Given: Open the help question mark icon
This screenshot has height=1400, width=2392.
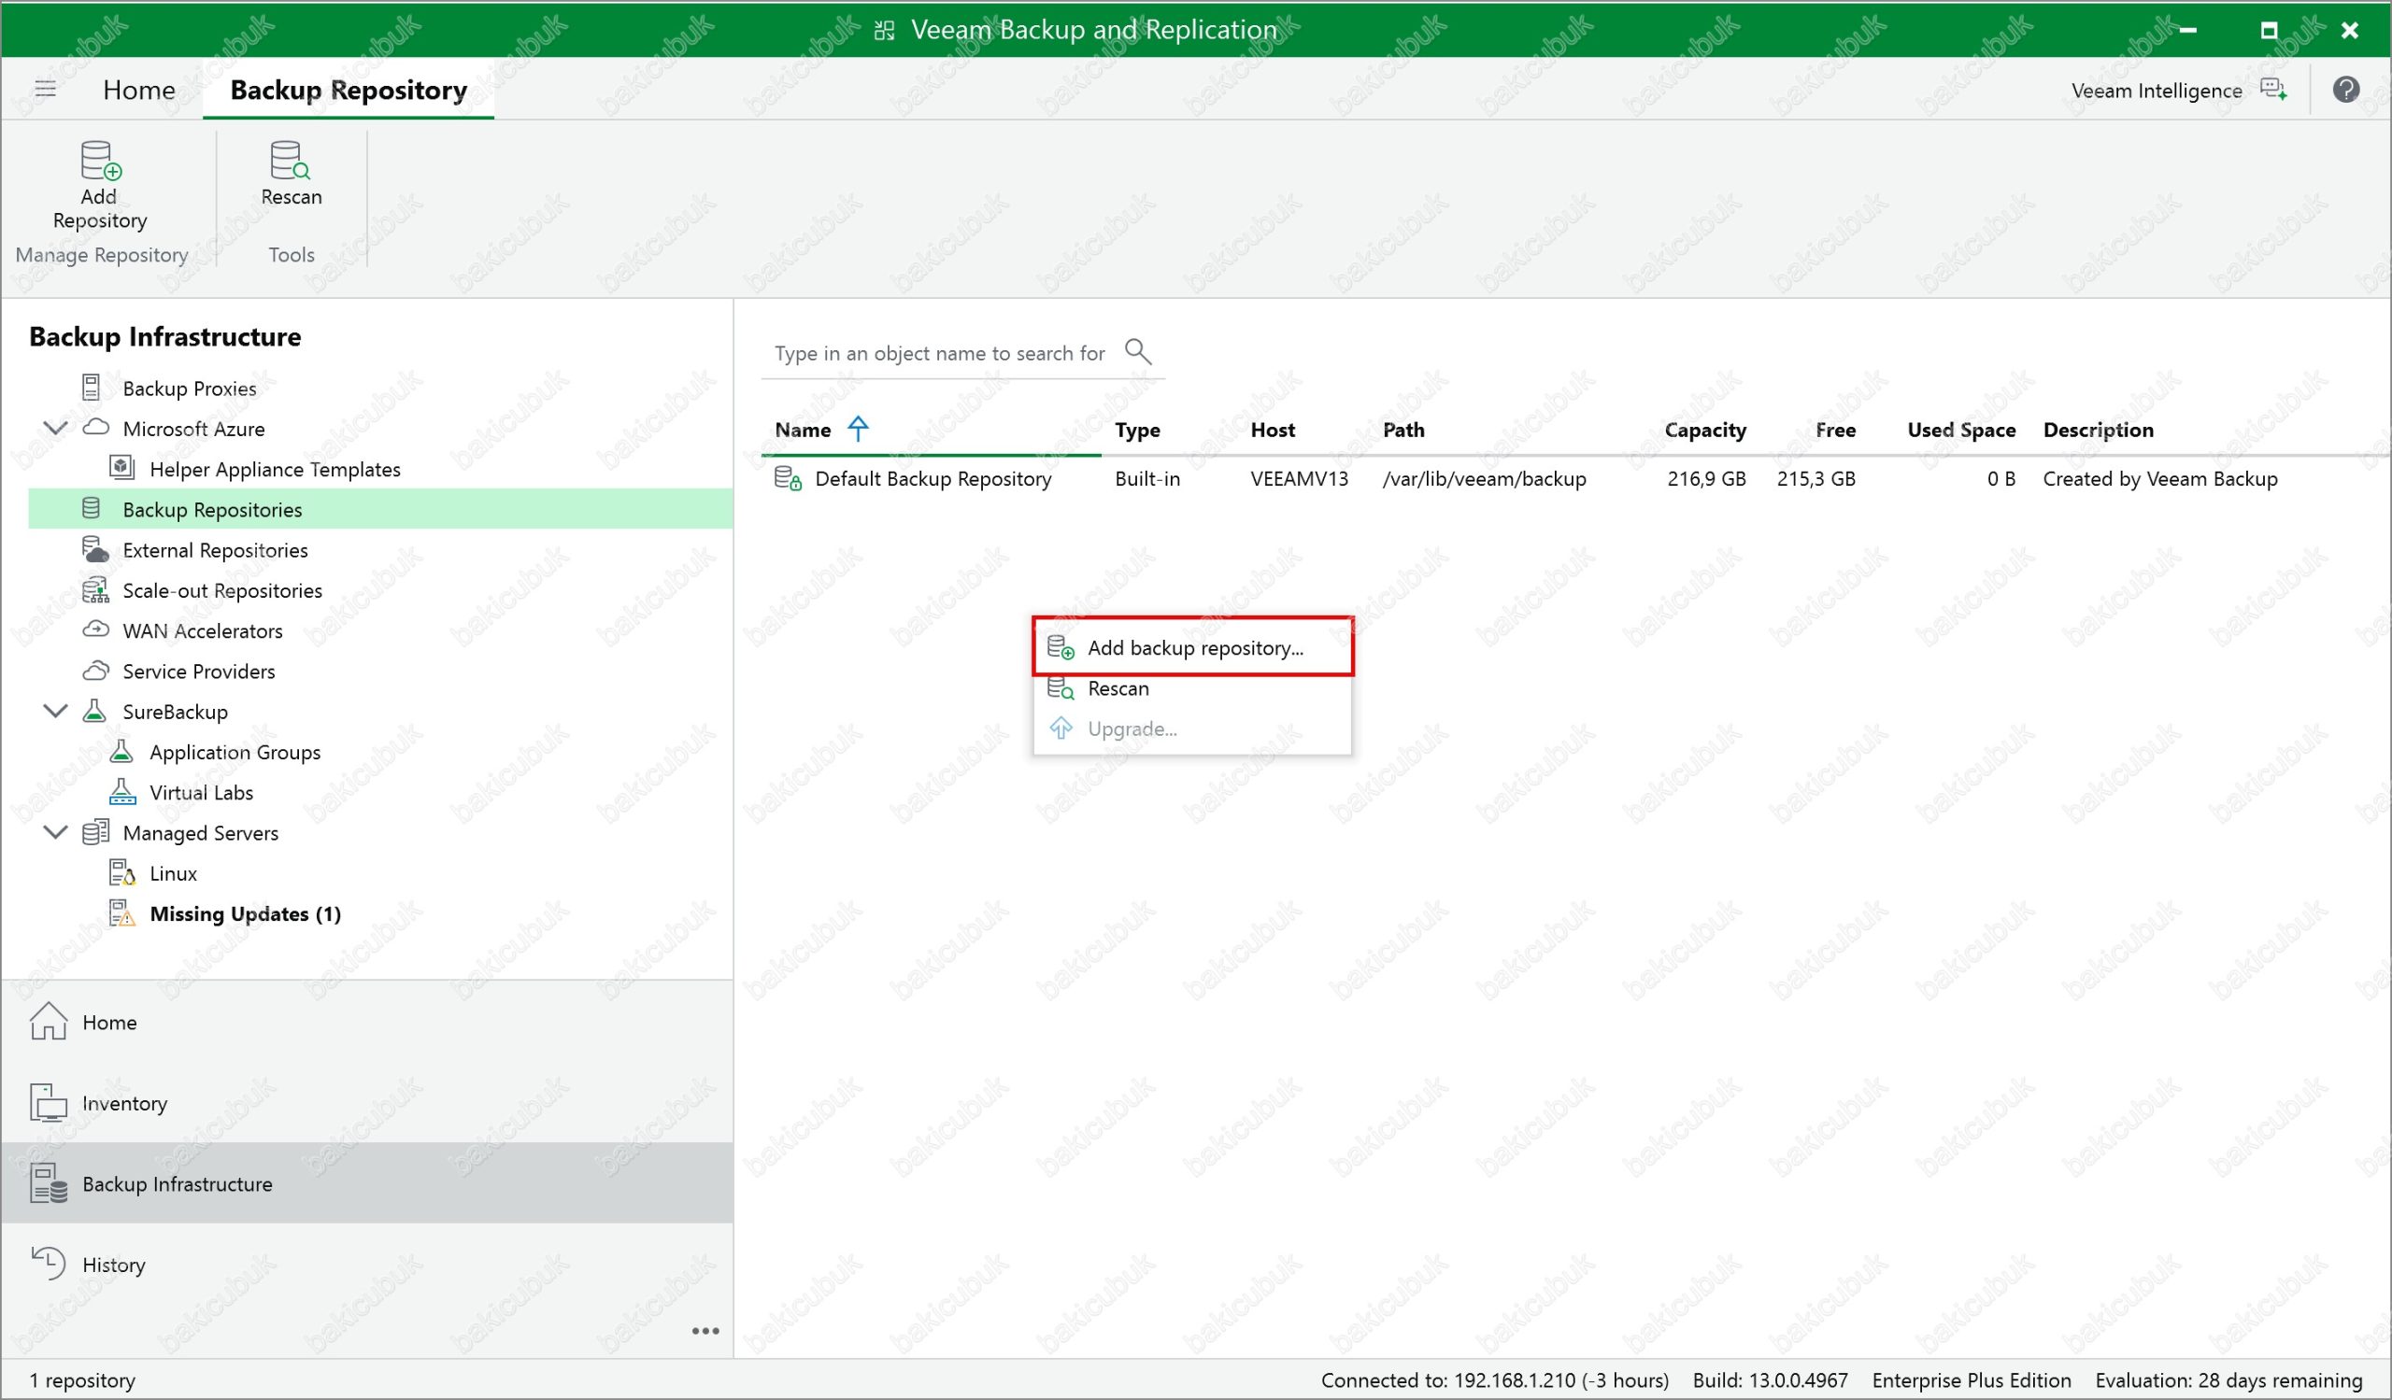Looking at the screenshot, I should pyautogui.click(x=2345, y=90).
